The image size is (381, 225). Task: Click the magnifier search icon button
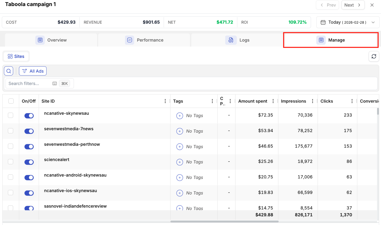click(9, 71)
